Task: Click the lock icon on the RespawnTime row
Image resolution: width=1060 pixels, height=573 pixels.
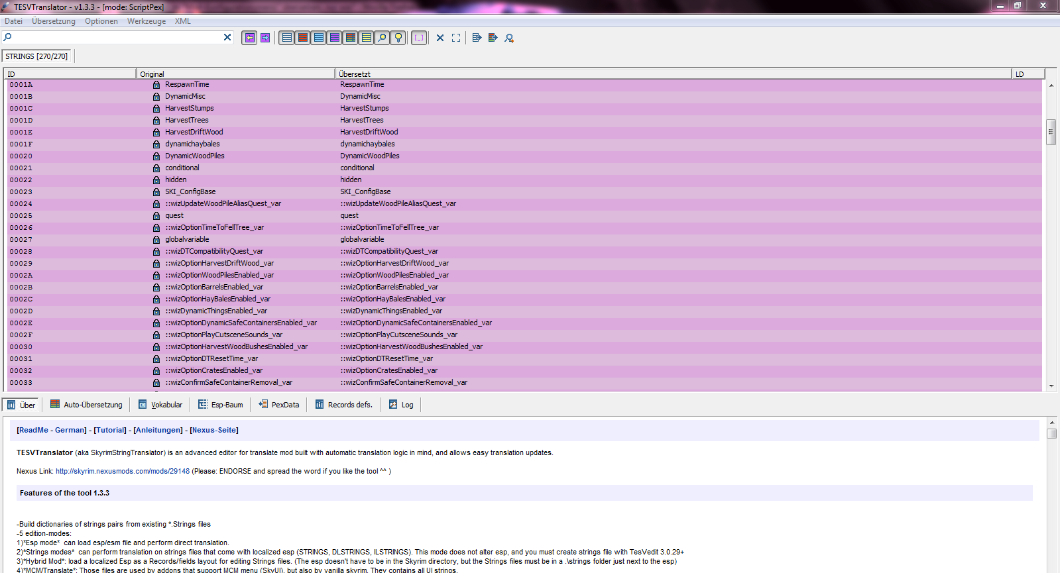Action: pyautogui.click(x=156, y=85)
